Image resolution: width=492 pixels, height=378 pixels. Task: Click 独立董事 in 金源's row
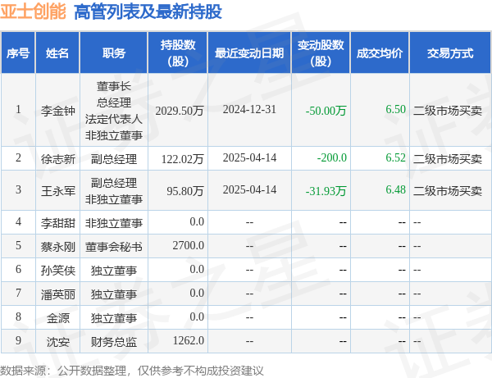pos(114,318)
